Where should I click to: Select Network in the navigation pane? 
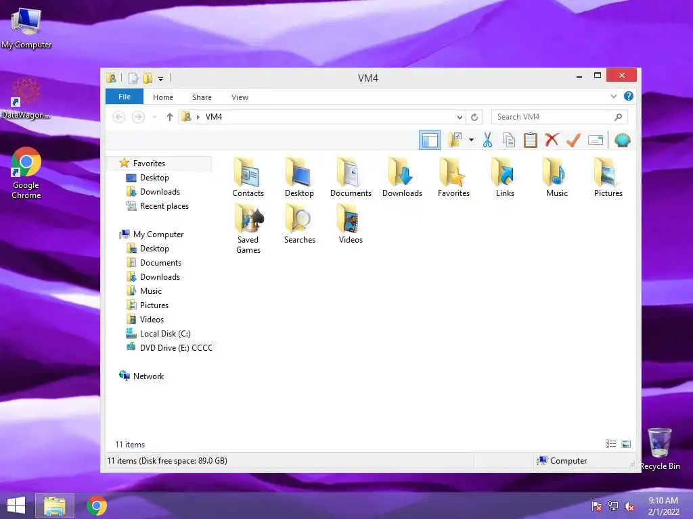tap(148, 376)
